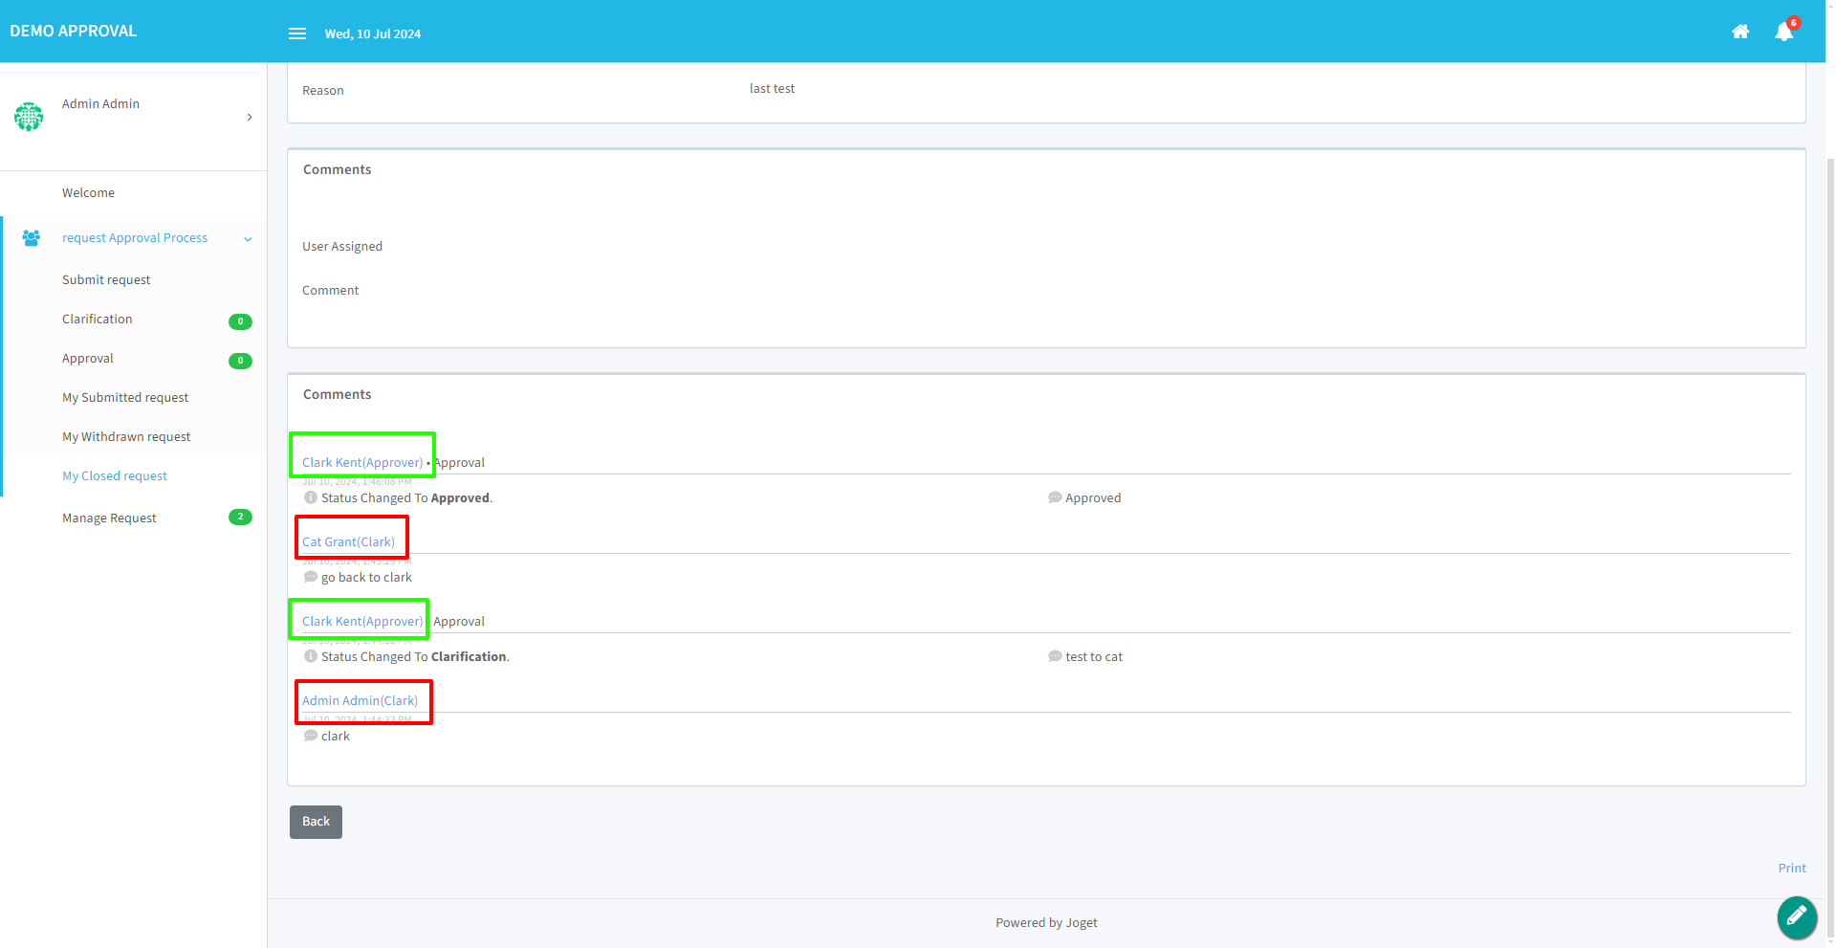Open Admin Admin(Clark) commenter link

coord(360,700)
